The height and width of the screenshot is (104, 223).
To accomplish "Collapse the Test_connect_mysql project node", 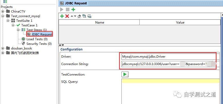I will pos(3,16).
